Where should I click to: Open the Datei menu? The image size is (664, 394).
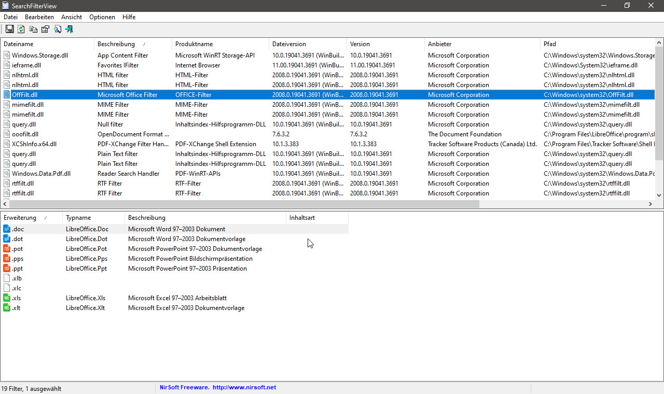click(x=10, y=17)
